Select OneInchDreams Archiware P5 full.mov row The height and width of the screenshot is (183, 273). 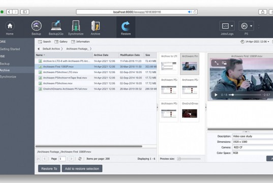coord(96,89)
